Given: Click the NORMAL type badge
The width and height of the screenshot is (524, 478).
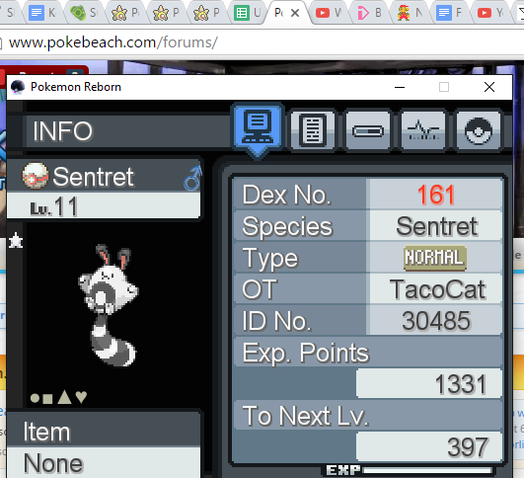Looking at the screenshot, I should pyautogui.click(x=435, y=258).
